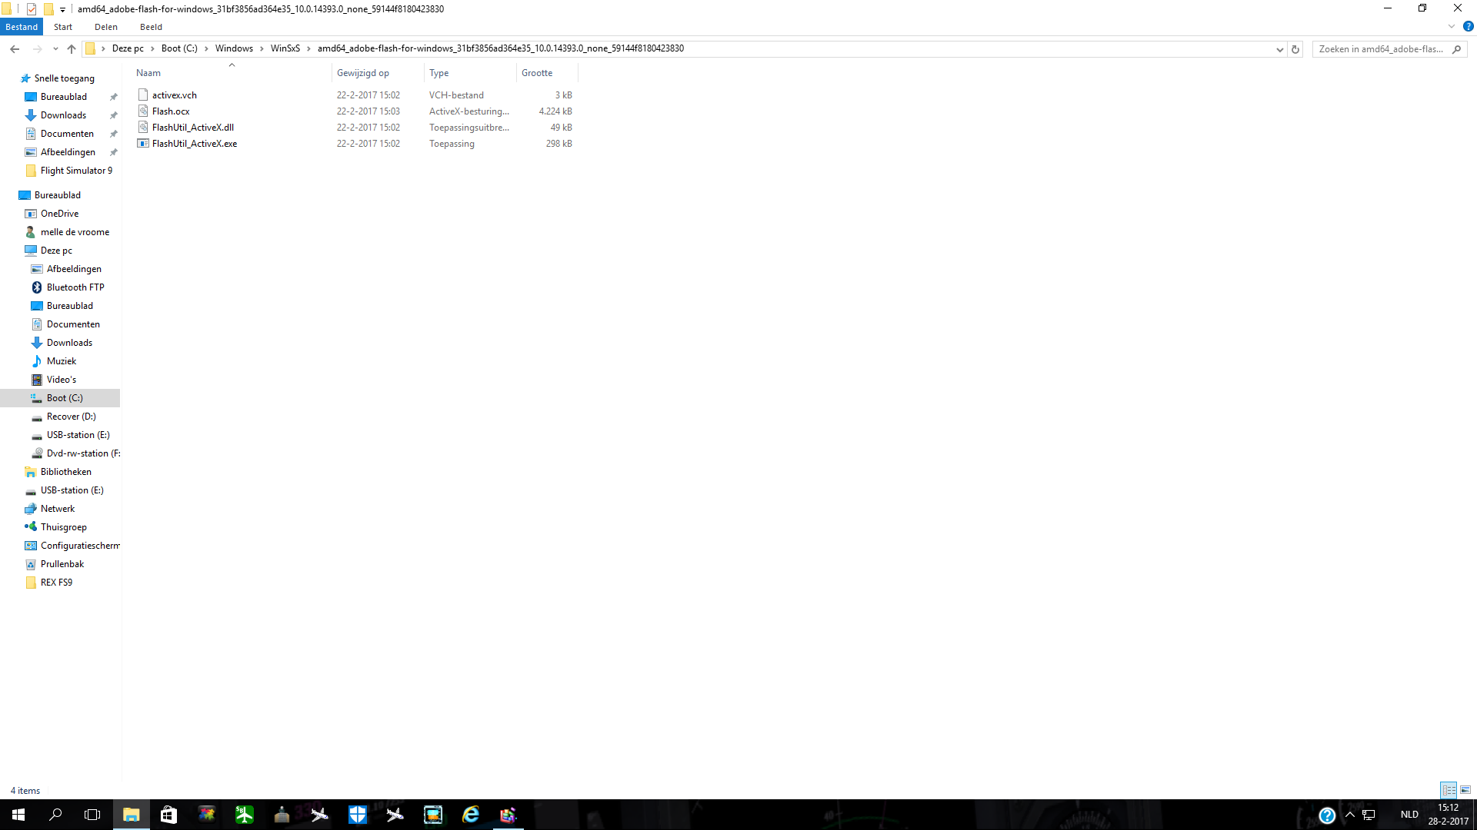Open Internet Explorer from the taskbar
Image resolution: width=1477 pixels, height=830 pixels.
click(x=470, y=815)
